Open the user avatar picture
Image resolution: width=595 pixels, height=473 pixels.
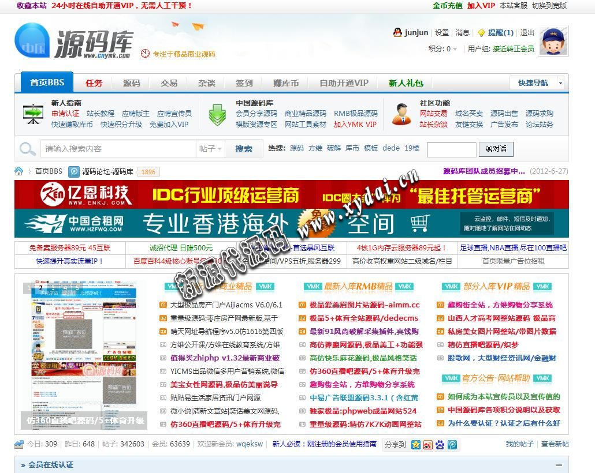pos(554,41)
